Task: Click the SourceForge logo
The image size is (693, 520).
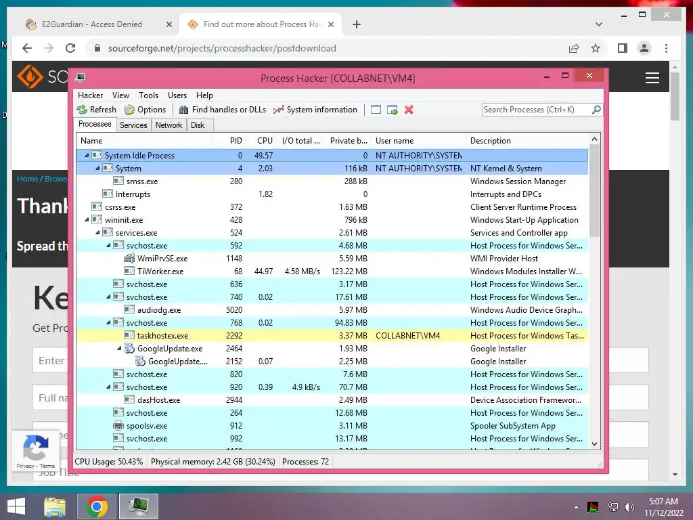Action: click(30, 77)
